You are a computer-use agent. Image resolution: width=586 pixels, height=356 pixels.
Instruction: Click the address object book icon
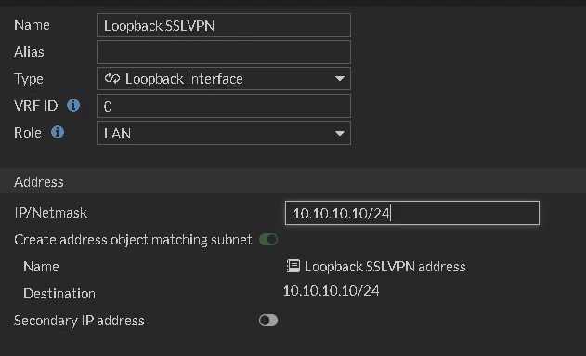[x=293, y=266]
